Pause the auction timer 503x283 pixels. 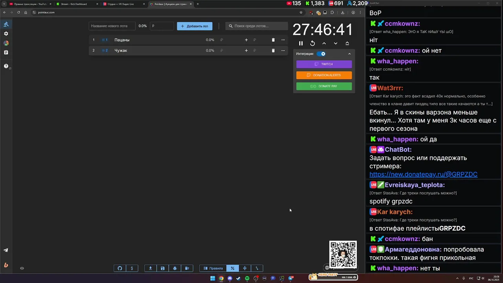301,43
